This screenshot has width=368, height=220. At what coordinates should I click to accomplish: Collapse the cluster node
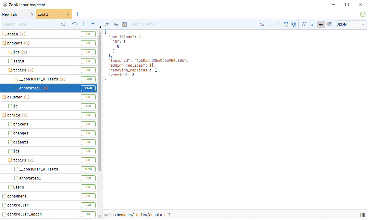(x=4, y=97)
